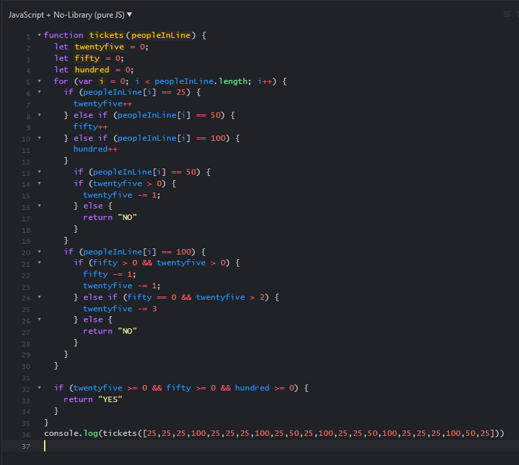Screen dimensions: 519x465
Task: Fold the if == 100 block on line 20
Action: click(x=39, y=252)
